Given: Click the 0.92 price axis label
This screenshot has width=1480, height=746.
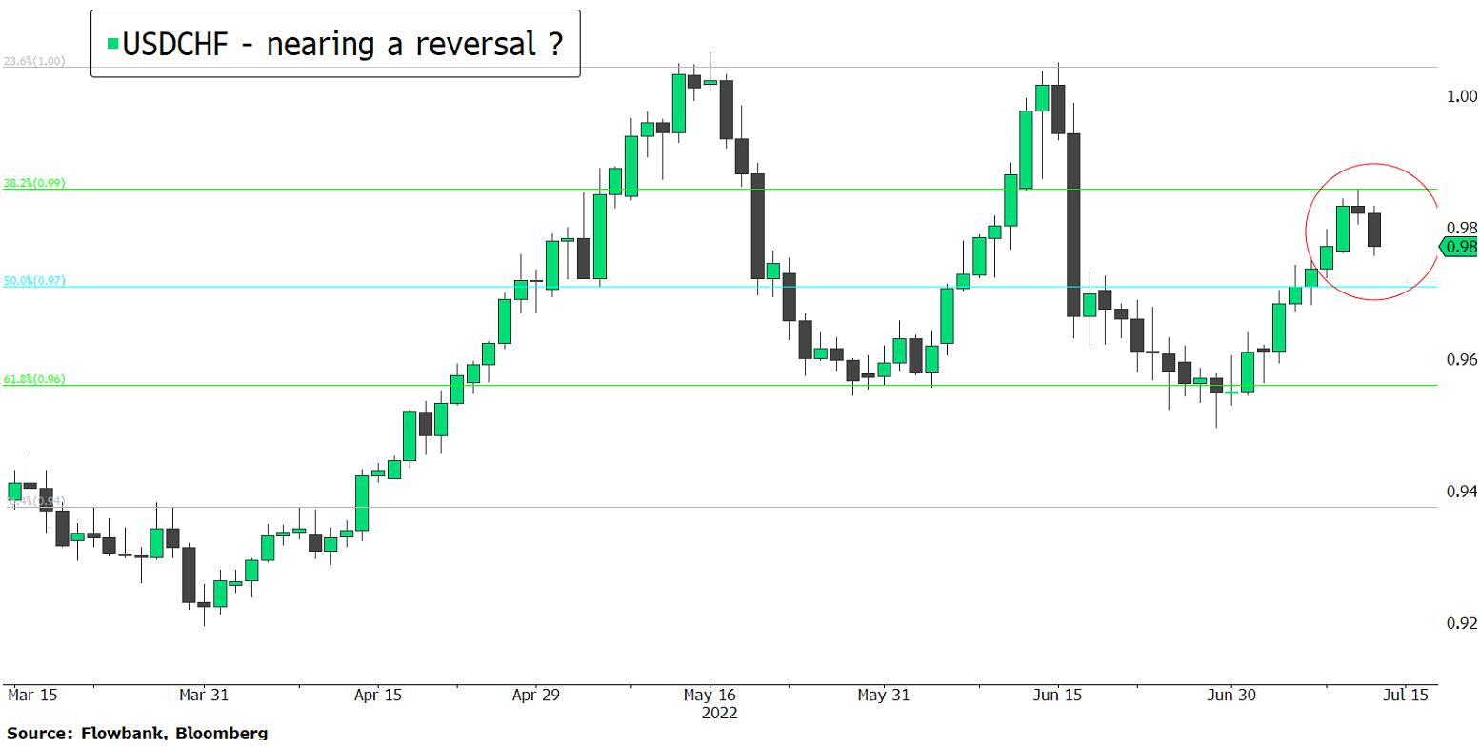Looking at the screenshot, I should (x=1460, y=623).
